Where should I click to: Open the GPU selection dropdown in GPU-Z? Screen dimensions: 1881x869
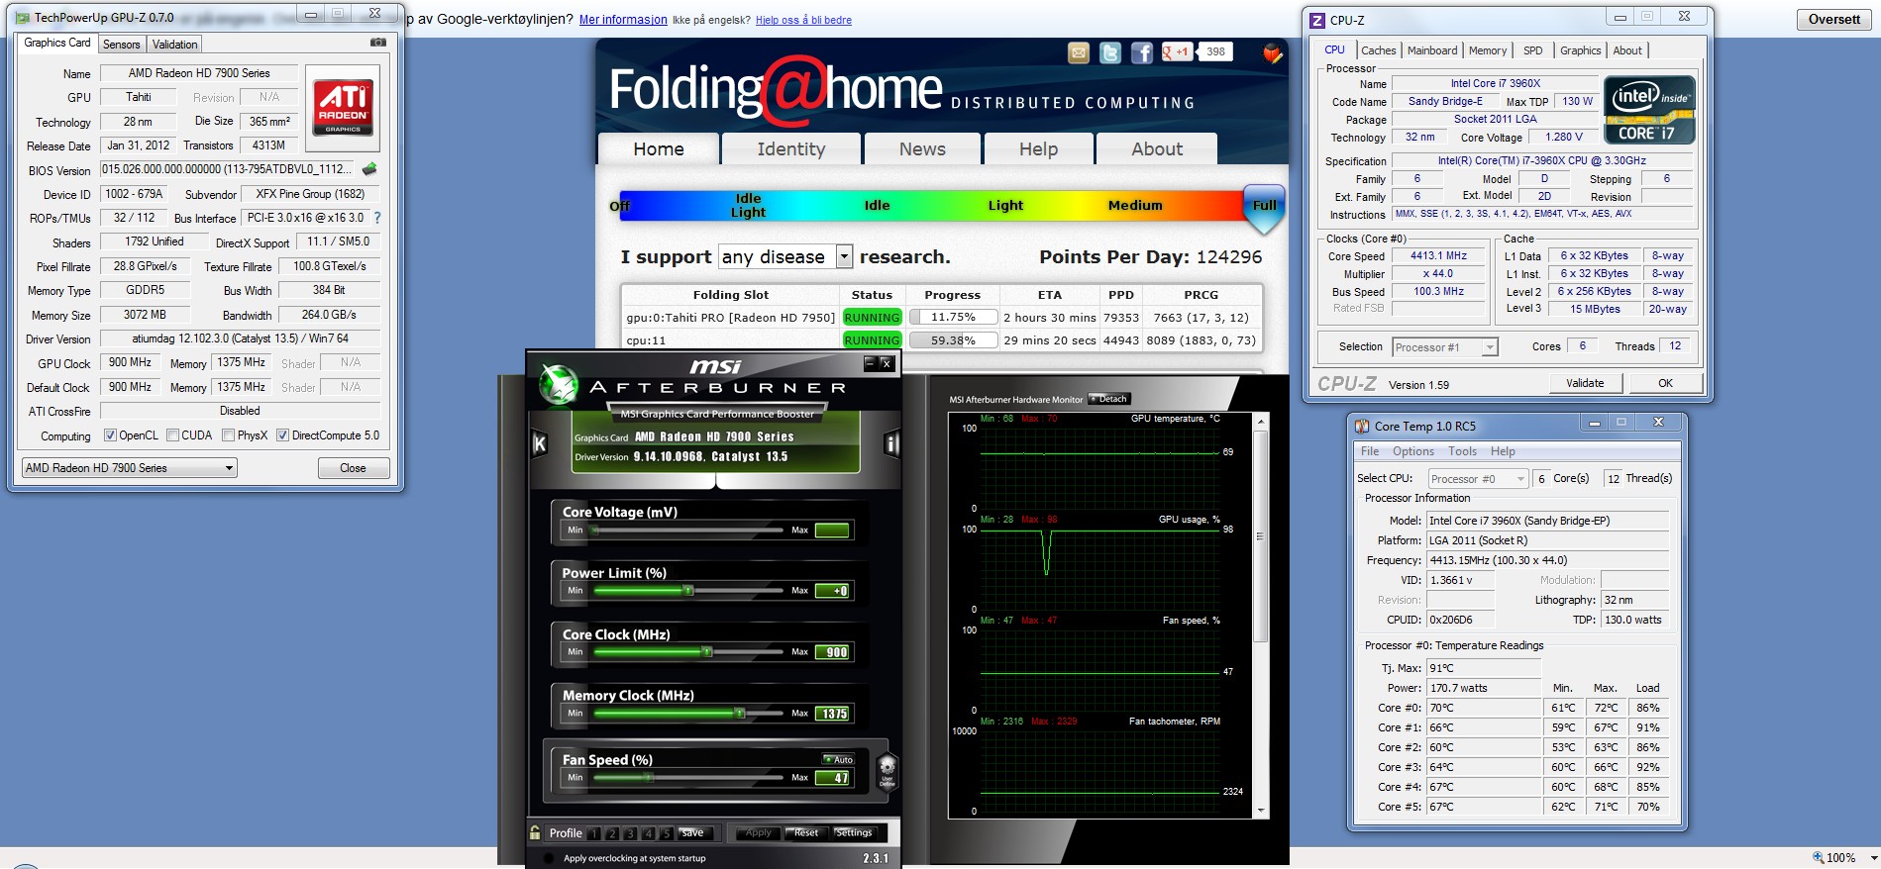[129, 468]
